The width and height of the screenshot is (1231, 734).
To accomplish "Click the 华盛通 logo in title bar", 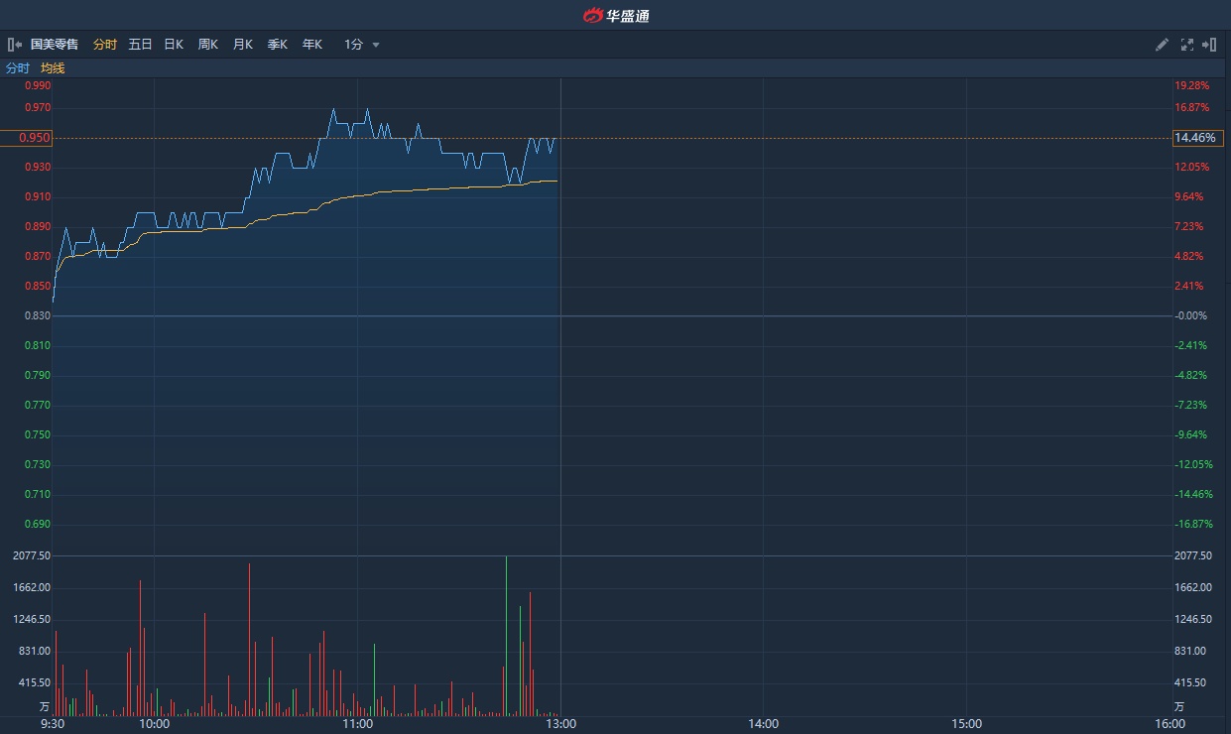I will click(616, 15).
